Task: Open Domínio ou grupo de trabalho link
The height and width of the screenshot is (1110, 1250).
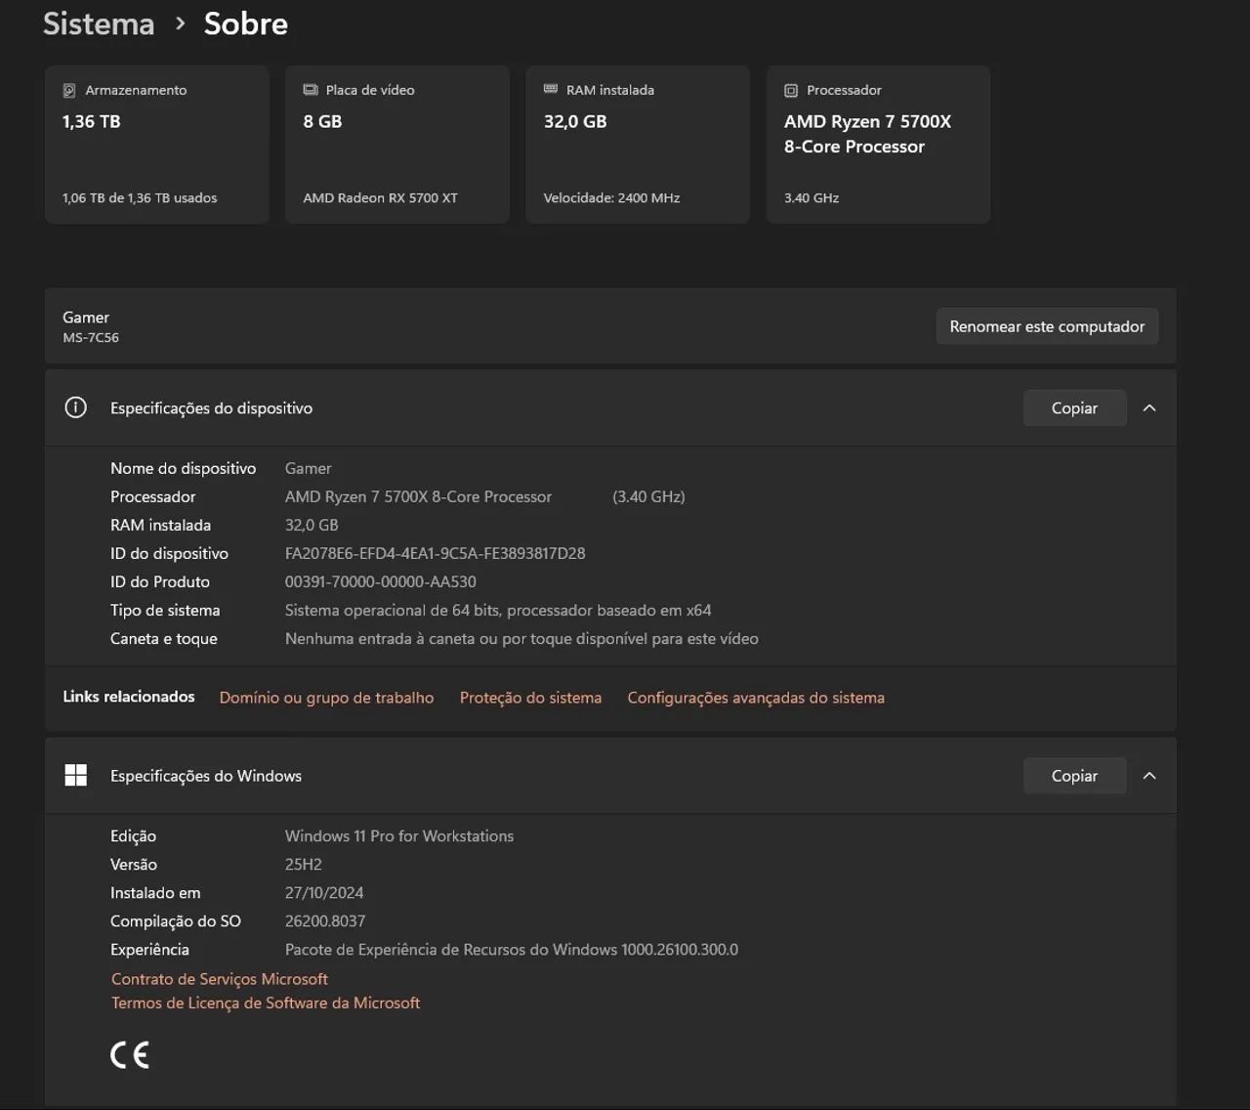Action: tap(326, 698)
